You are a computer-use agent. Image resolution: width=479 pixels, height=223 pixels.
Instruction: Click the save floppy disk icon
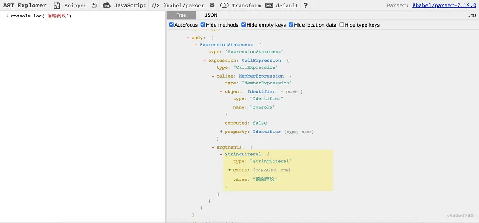[x=94, y=5]
